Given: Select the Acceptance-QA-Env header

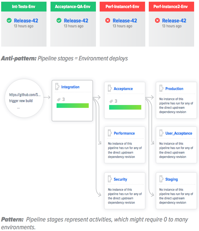Looking at the screenshot, I should point(73,6).
